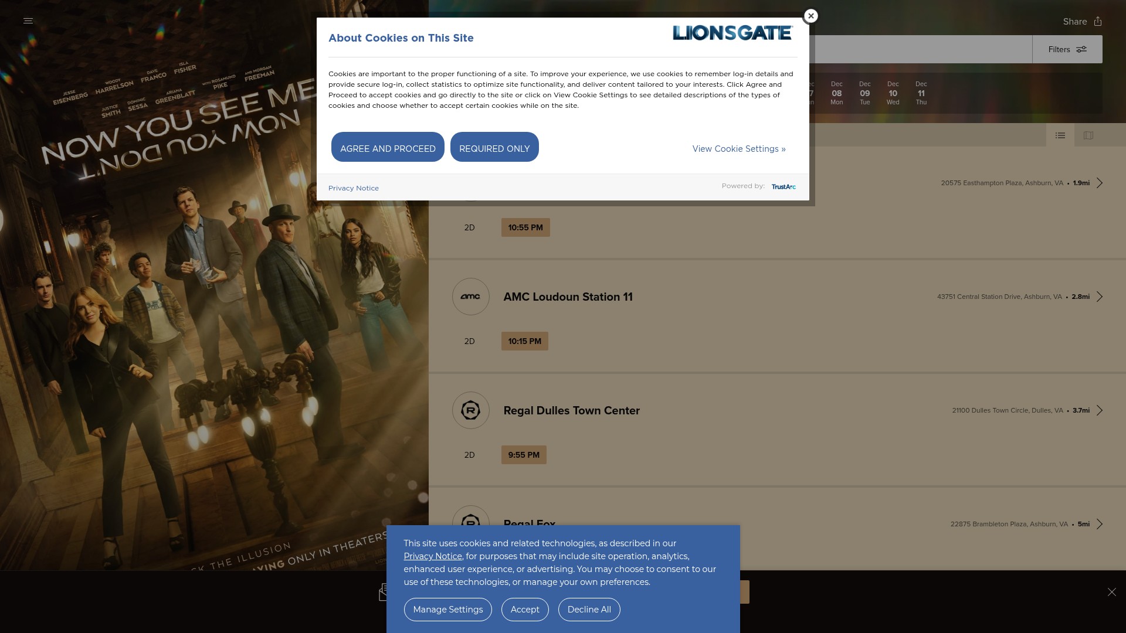Open AMC Loudoun Station 11 theater
The height and width of the screenshot is (633, 1126).
pos(568,297)
